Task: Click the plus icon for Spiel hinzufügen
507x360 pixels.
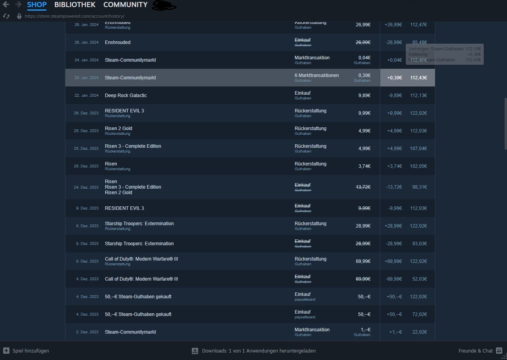Action: (x=6, y=351)
